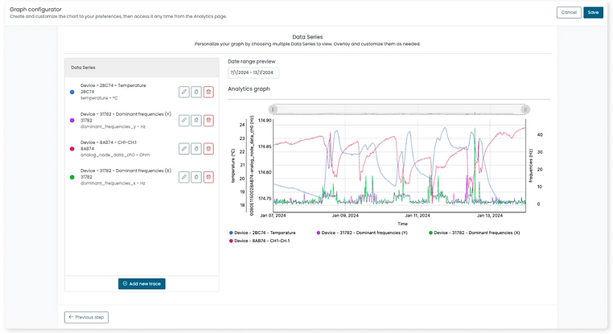This screenshot has height=334, width=613.
Task: Click 'dominant_frequencies_y - Hz' subtitle
Action: 113,126
